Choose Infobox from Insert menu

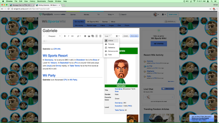111,41
